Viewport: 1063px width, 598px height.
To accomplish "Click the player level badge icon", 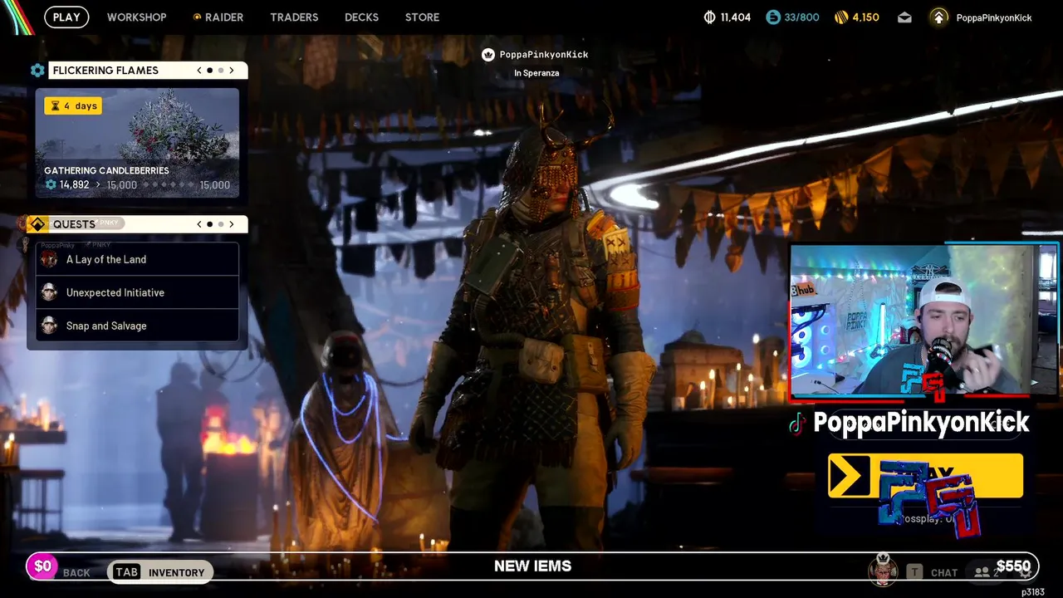I will (x=938, y=17).
